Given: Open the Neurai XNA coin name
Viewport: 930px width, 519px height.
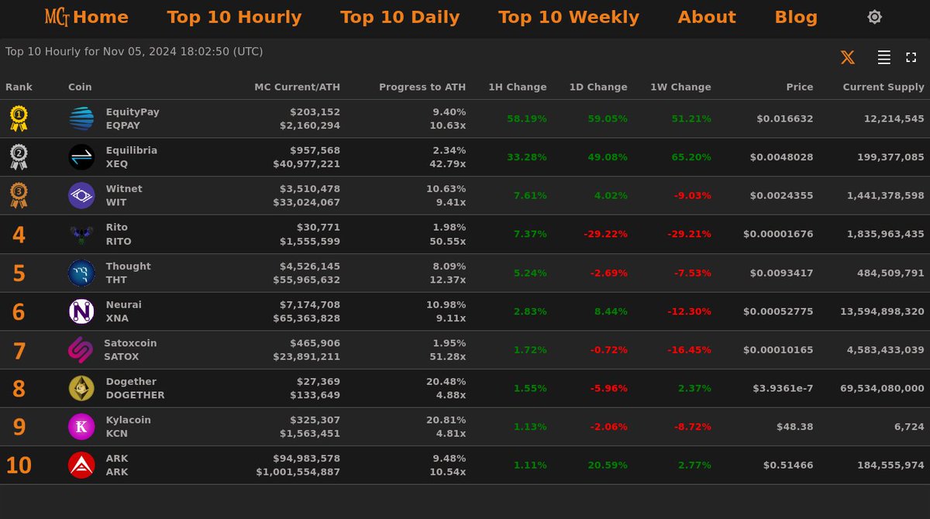Looking at the screenshot, I should pyautogui.click(x=124, y=311).
